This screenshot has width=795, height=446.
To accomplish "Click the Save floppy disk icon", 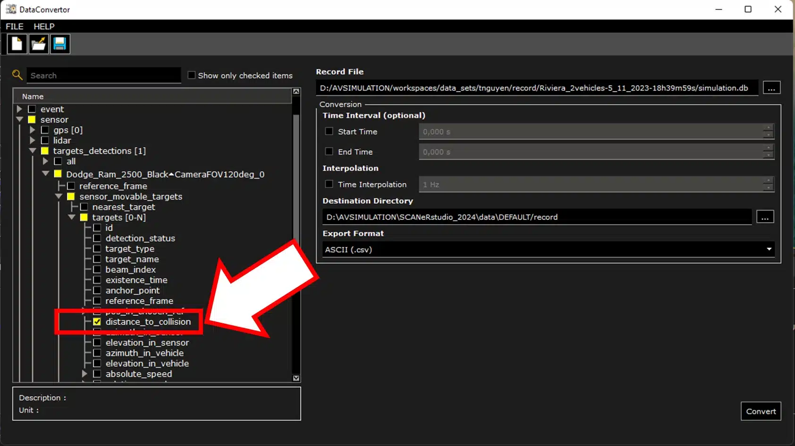I will coord(60,44).
